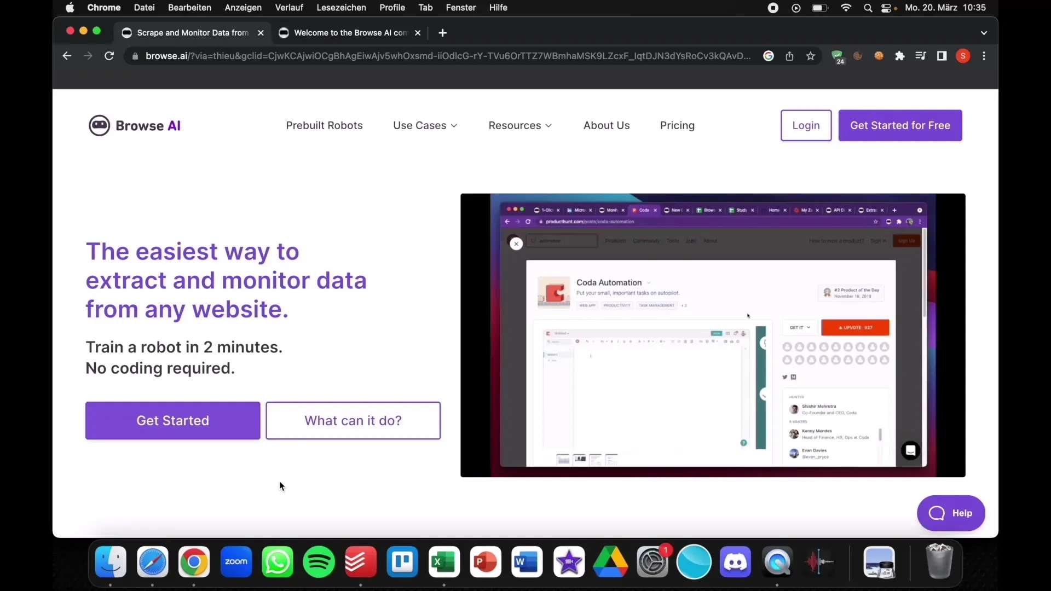The image size is (1051, 591).
Task: Click the Get Started button
Action: tap(172, 421)
